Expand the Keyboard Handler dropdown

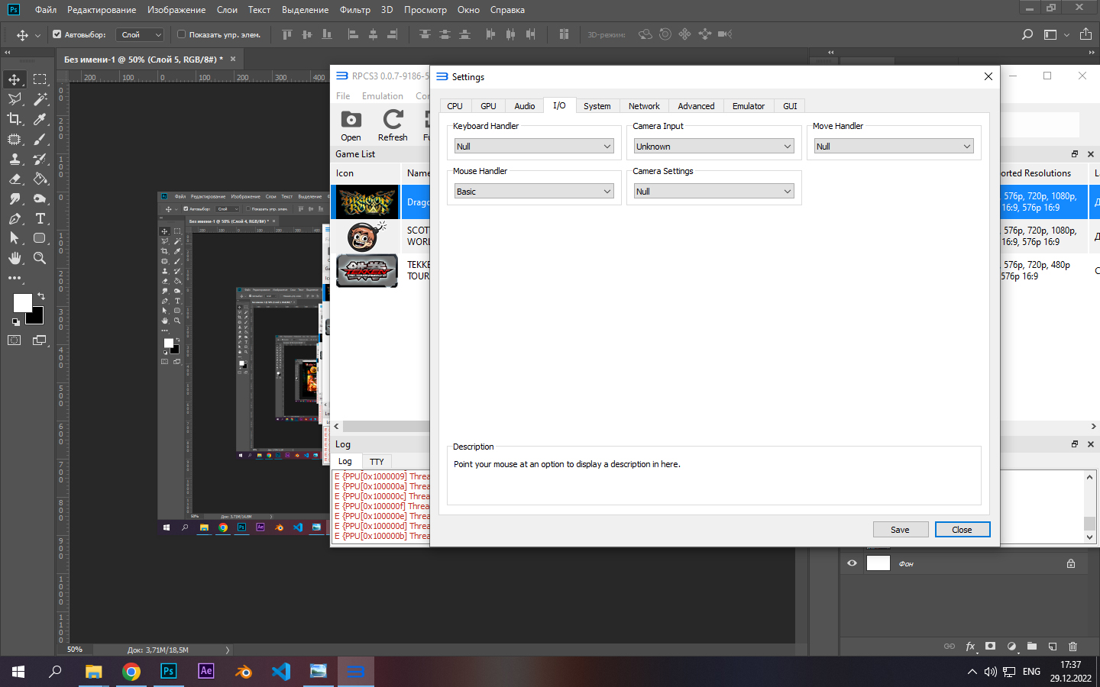[534, 147]
